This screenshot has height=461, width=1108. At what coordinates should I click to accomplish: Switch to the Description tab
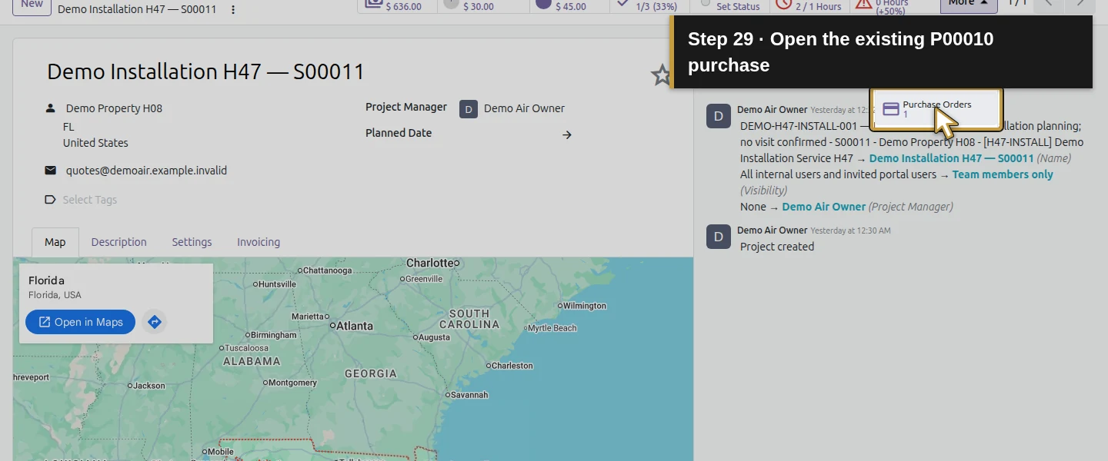coord(118,242)
